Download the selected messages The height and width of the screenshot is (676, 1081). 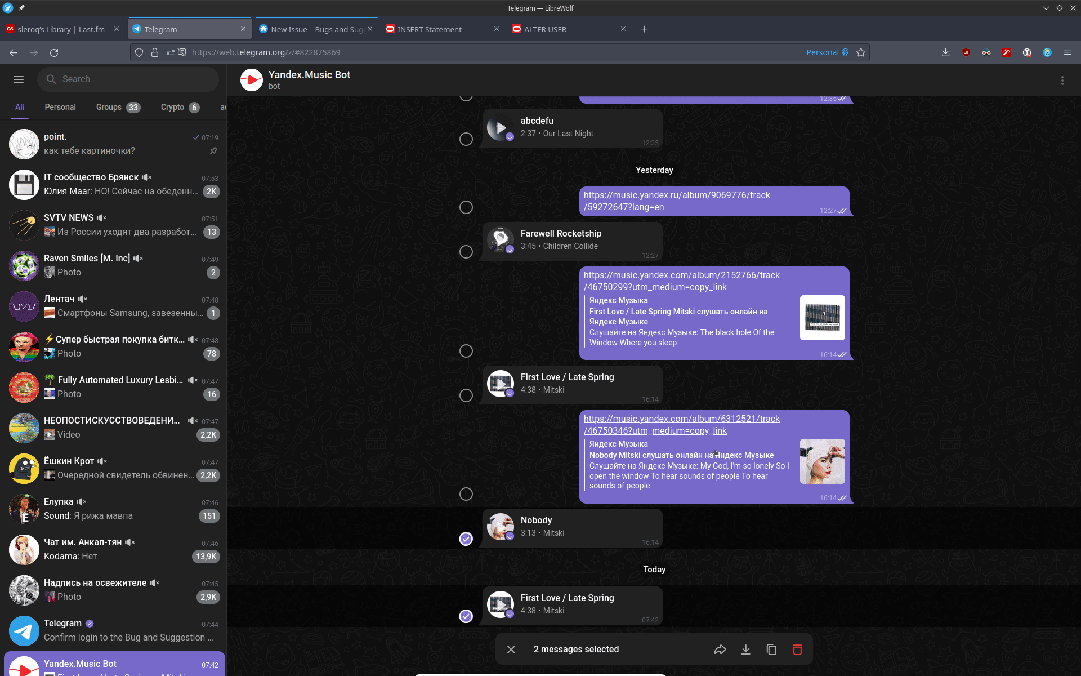click(745, 650)
